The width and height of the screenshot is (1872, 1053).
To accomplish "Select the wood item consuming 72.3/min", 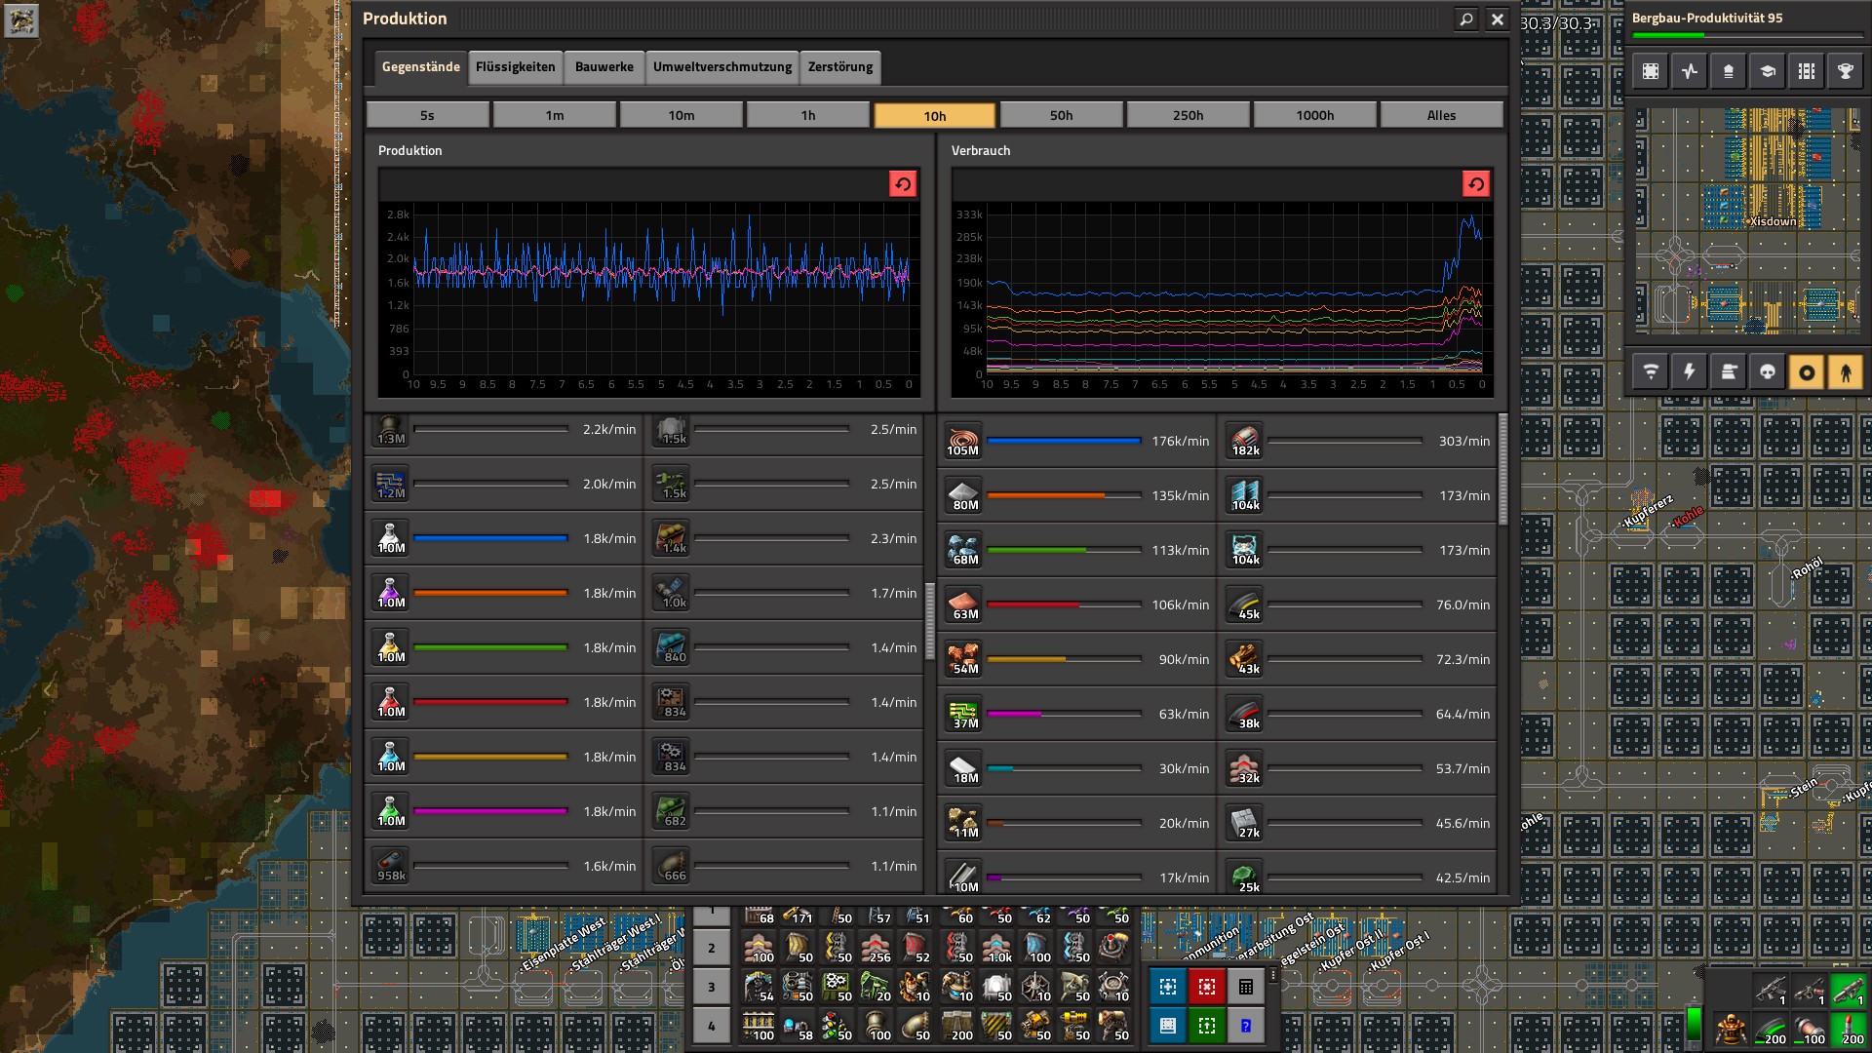I will click(1245, 659).
